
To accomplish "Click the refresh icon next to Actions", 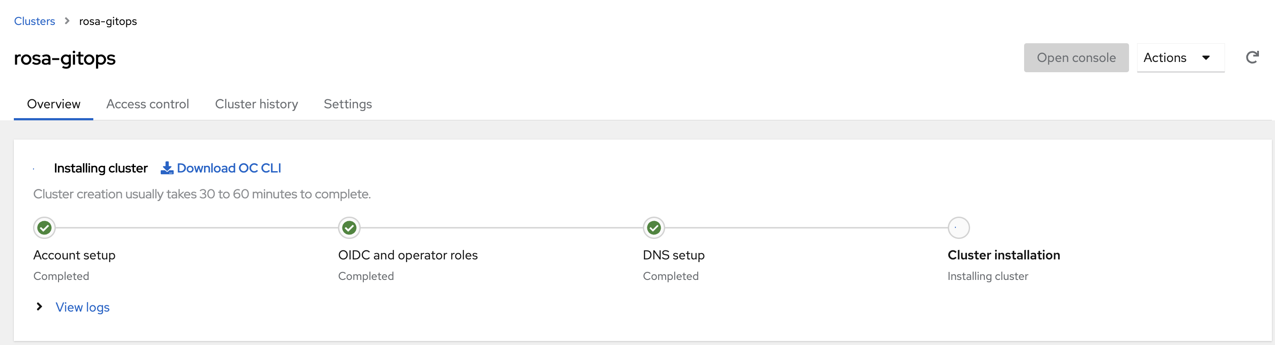I will 1254,57.
